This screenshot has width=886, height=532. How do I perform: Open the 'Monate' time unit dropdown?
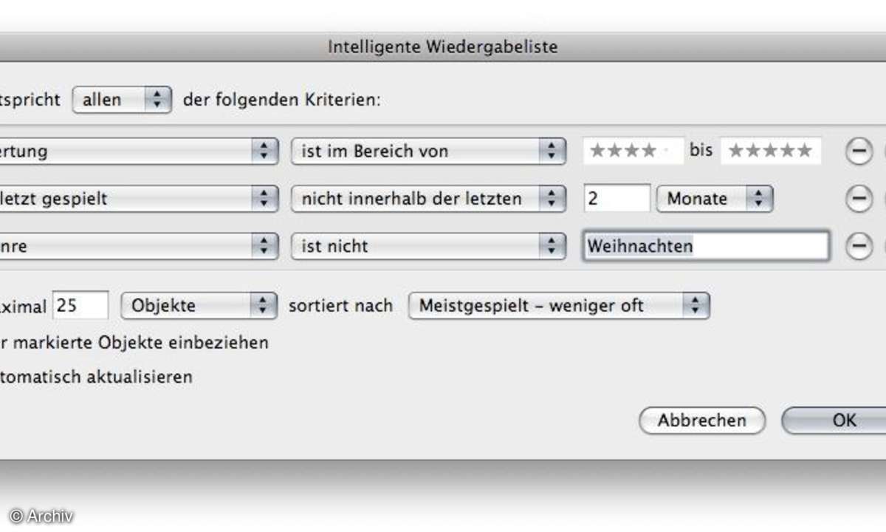[715, 199]
